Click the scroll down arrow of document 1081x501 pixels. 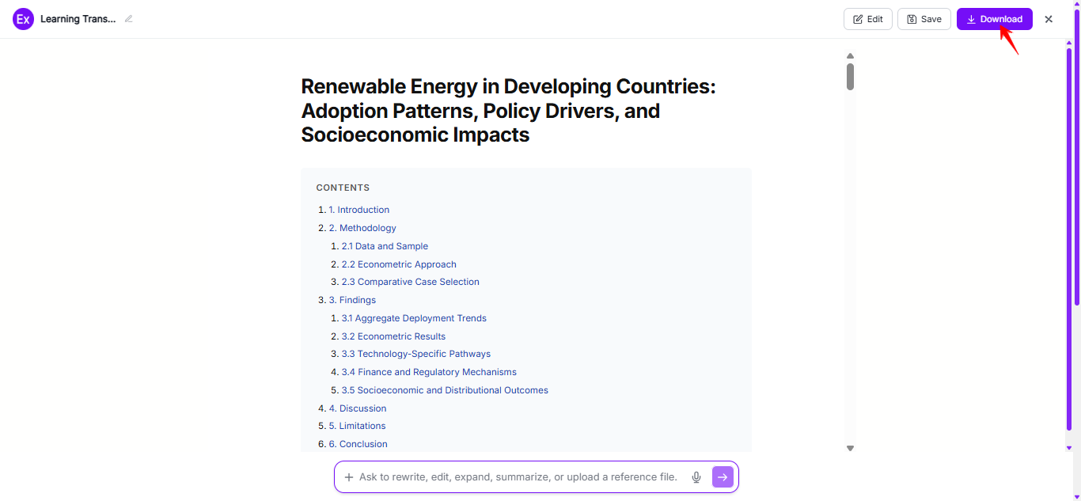click(850, 448)
